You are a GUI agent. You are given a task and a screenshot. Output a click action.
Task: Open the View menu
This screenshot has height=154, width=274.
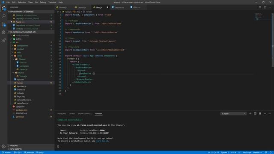pos(30,2)
